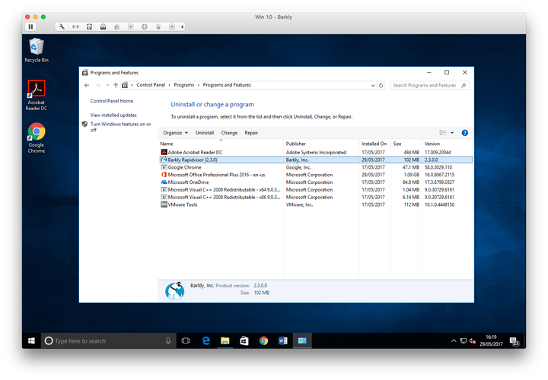This screenshot has width=548, height=380.
Task: Open the Recycle Bin desktop icon
Action: (x=37, y=50)
